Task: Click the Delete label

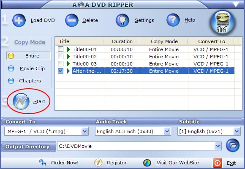Action: [90, 20]
